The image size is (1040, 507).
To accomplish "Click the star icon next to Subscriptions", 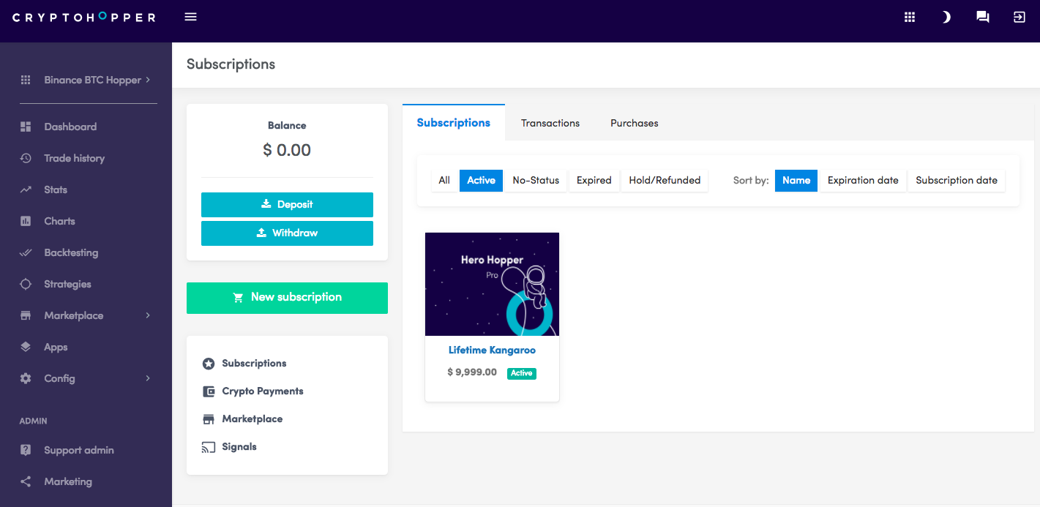I will click(209, 364).
